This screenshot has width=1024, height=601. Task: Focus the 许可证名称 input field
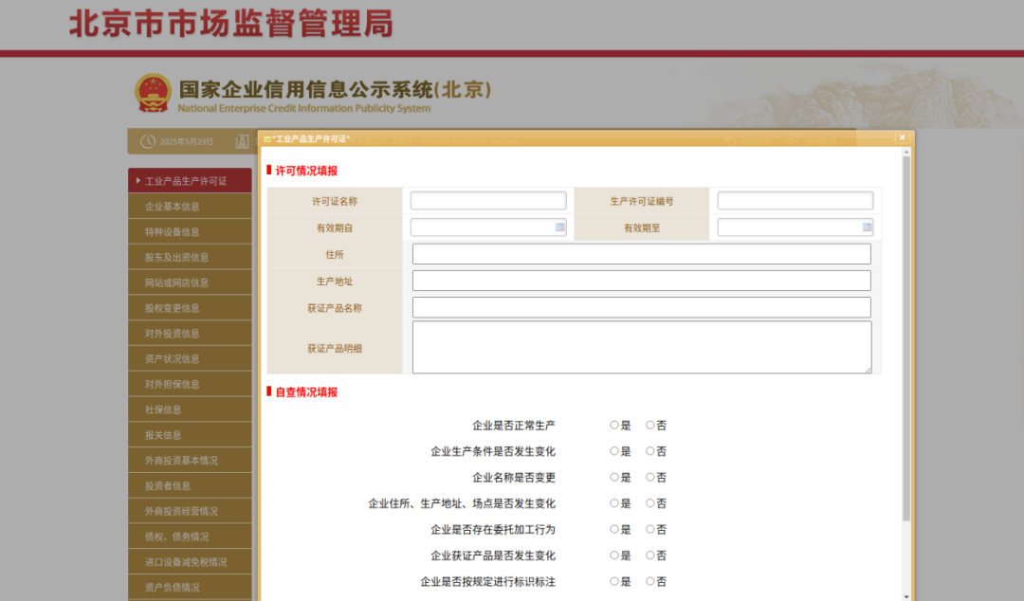pyautogui.click(x=488, y=201)
